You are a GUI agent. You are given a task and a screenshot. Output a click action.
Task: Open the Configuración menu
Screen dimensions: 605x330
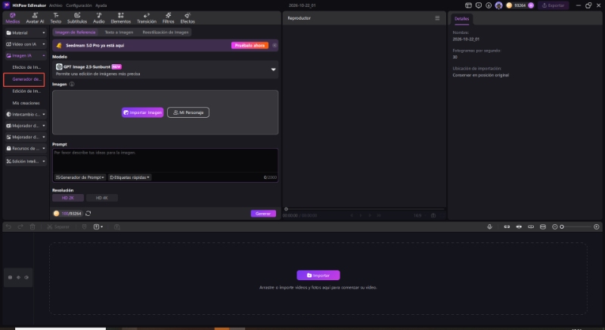[x=79, y=5]
